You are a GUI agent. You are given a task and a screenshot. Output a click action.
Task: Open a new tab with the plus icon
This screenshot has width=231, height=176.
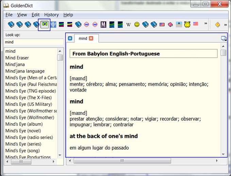70,39
